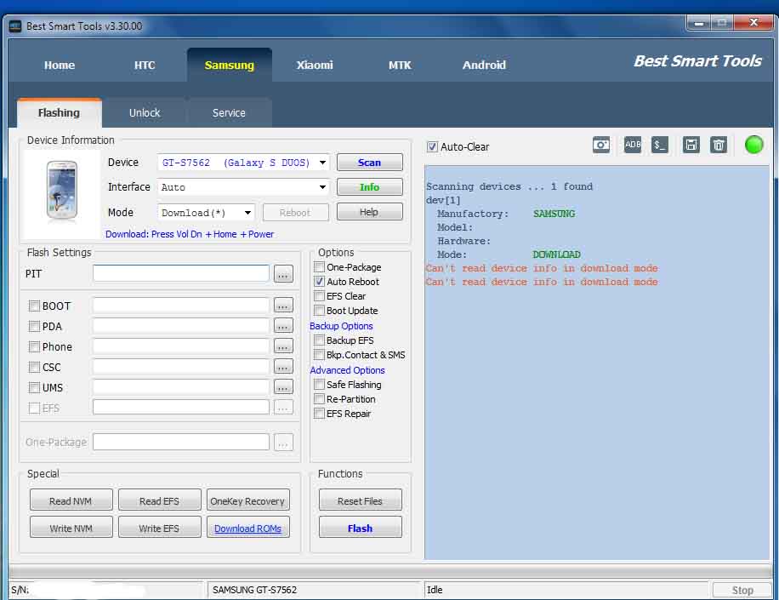The width and height of the screenshot is (779, 600).
Task: Uncheck Auto Reboot
Action: tap(320, 282)
